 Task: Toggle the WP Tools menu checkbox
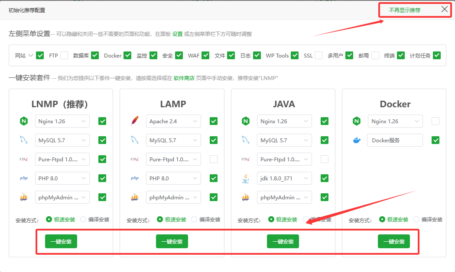(295, 55)
